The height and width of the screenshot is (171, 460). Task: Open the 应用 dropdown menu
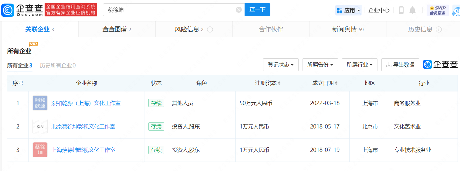coord(349,10)
